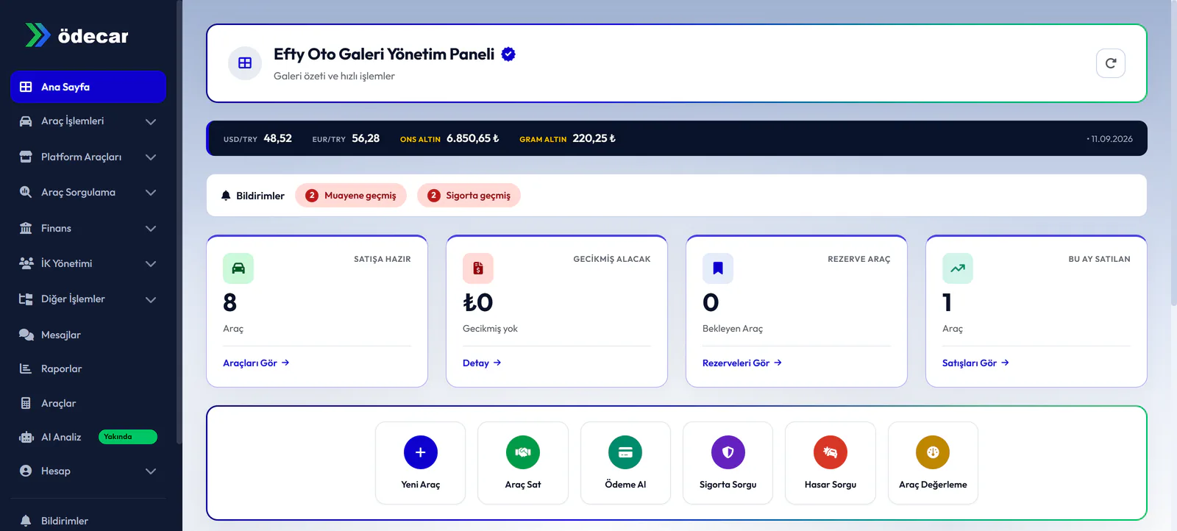Click the car icon beside Araç İşlemleri
Image resolution: width=1177 pixels, height=531 pixels.
[26, 121]
